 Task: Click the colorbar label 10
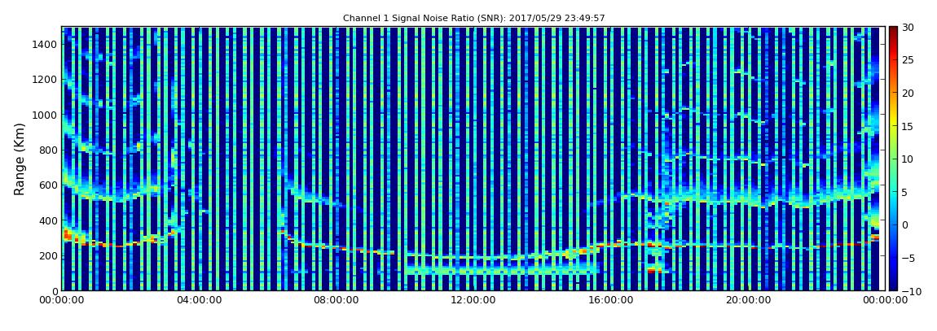point(909,159)
